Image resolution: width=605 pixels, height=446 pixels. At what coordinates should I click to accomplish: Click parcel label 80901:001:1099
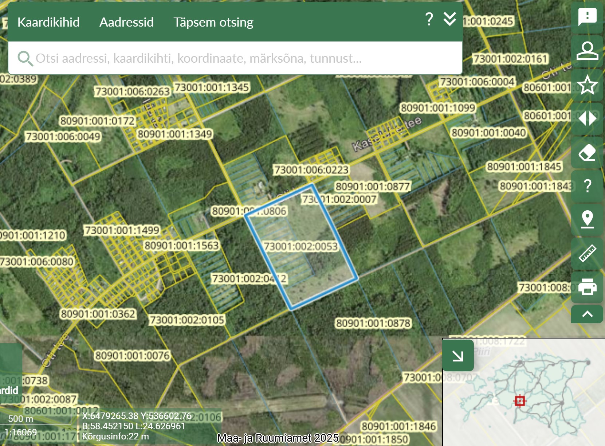(438, 108)
